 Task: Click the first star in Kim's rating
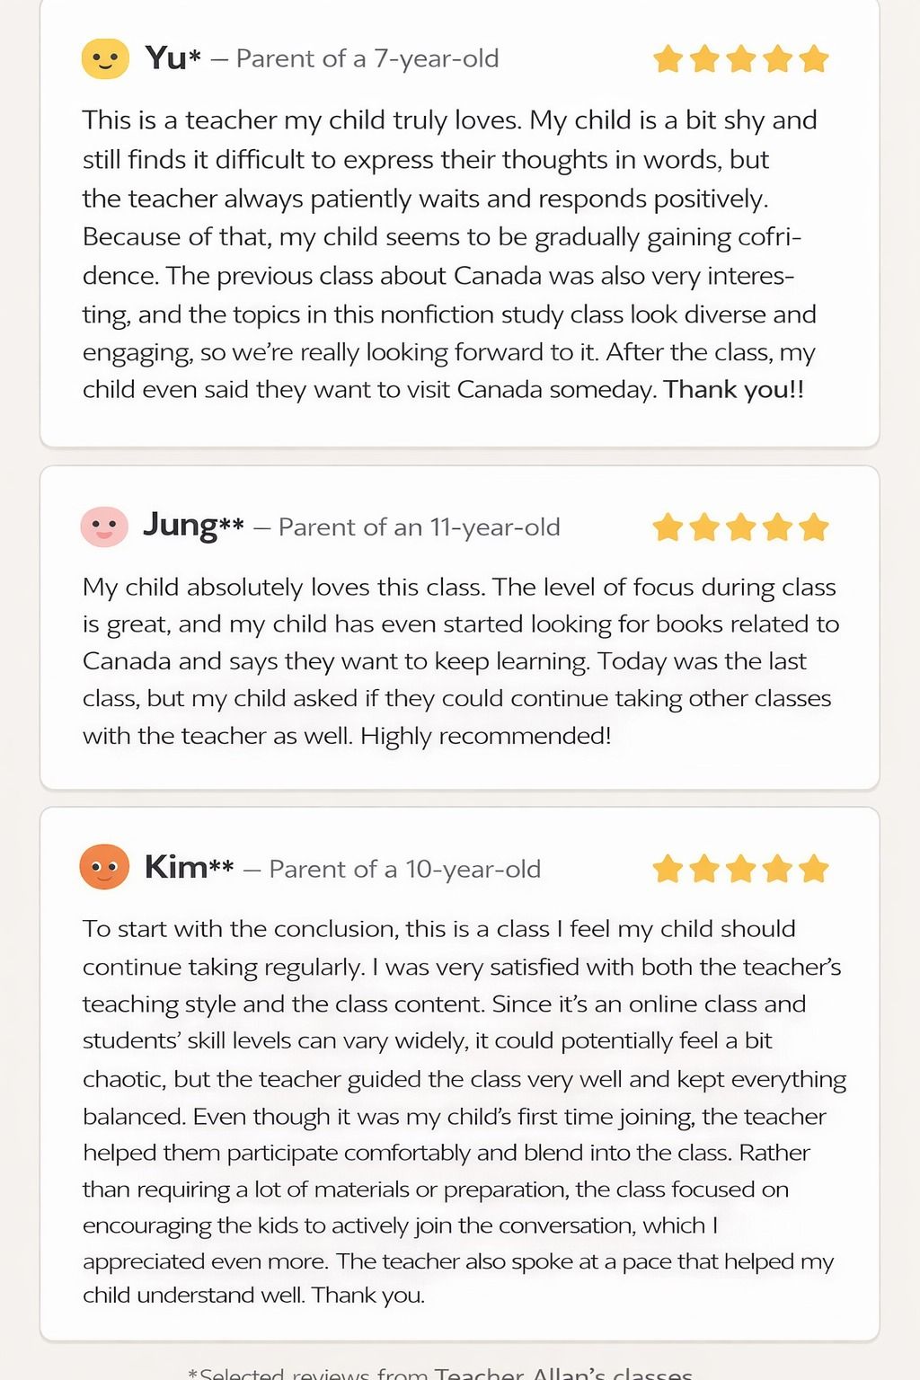pos(668,869)
